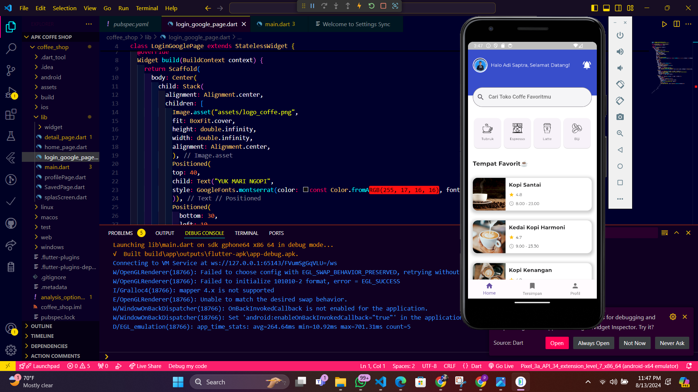Collapse the lib folder
698x392 pixels.
click(x=44, y=117)
